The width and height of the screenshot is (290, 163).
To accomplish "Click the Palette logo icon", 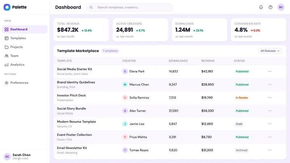I will click(x=7, y=7).
